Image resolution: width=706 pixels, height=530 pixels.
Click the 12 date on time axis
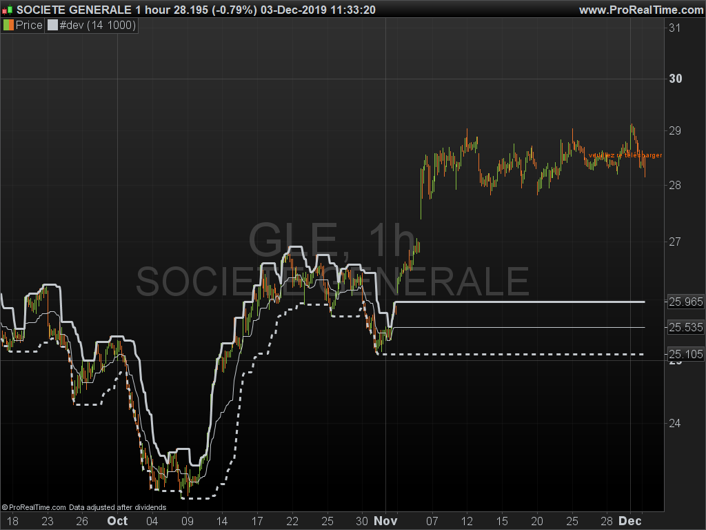point(467,522)
